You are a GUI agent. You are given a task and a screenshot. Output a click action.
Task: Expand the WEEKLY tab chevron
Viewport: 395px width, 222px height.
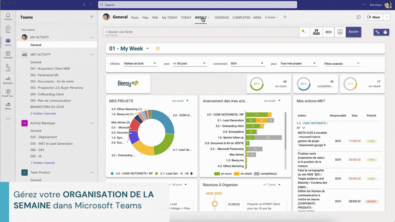tap(209, 17)
